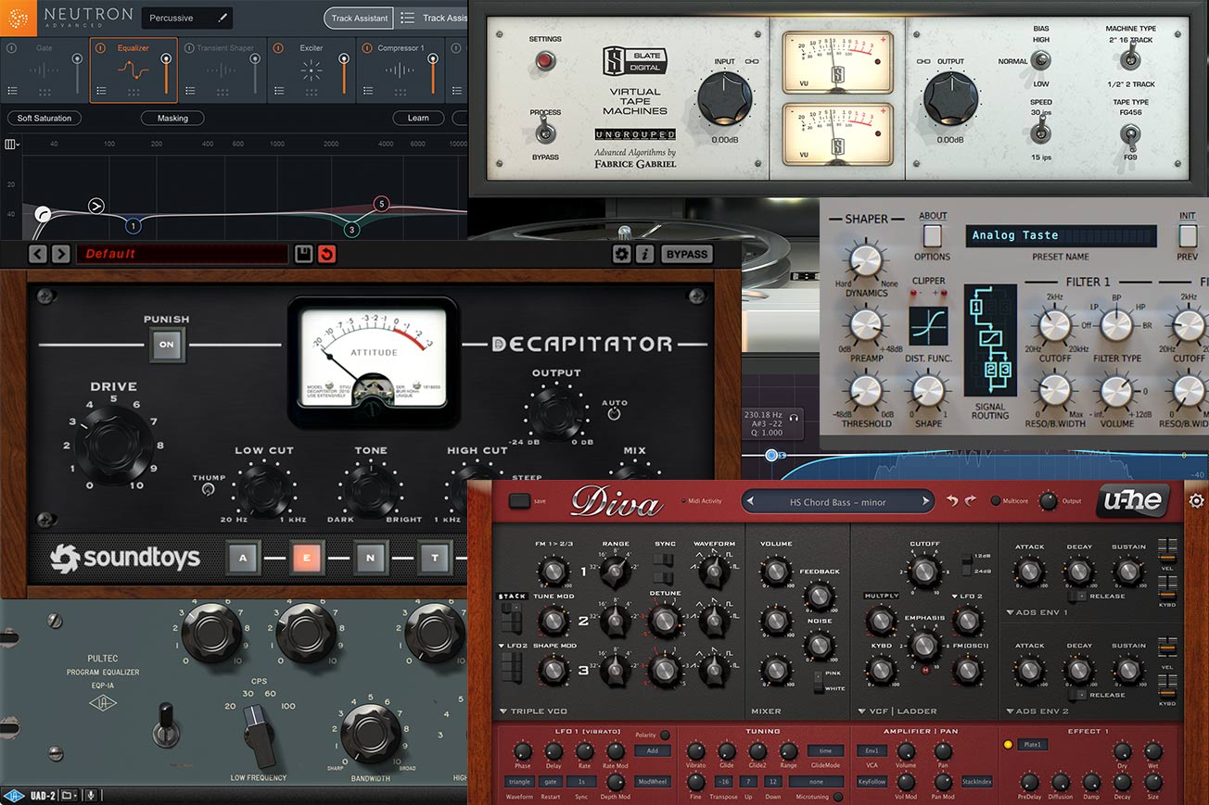This screenshot has height=805, width=1209.
Task: Open Decapitator info icon
Action: 644,254
